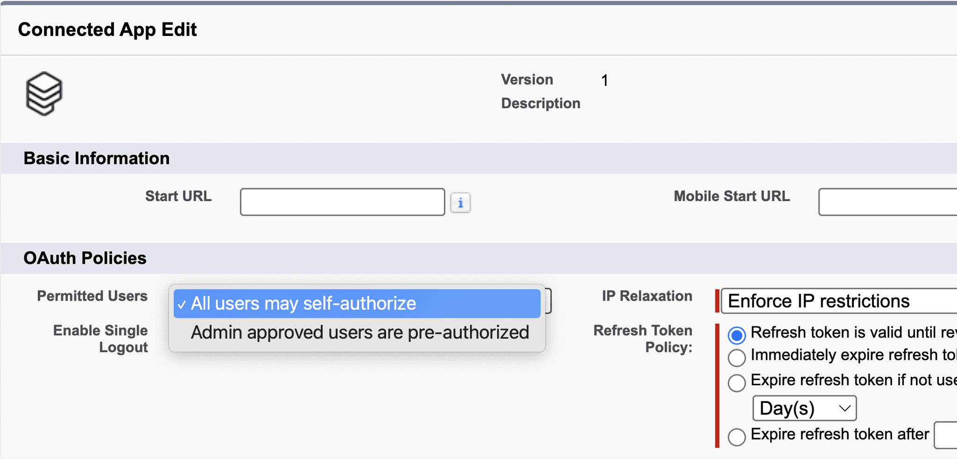
Task: Click the Basic Information section header
Action: (x=96, y=158)
